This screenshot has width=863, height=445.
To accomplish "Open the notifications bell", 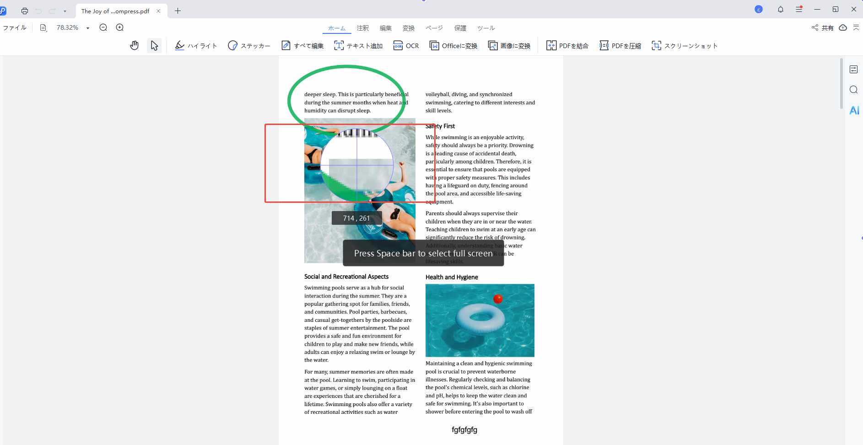I will 781,9.
